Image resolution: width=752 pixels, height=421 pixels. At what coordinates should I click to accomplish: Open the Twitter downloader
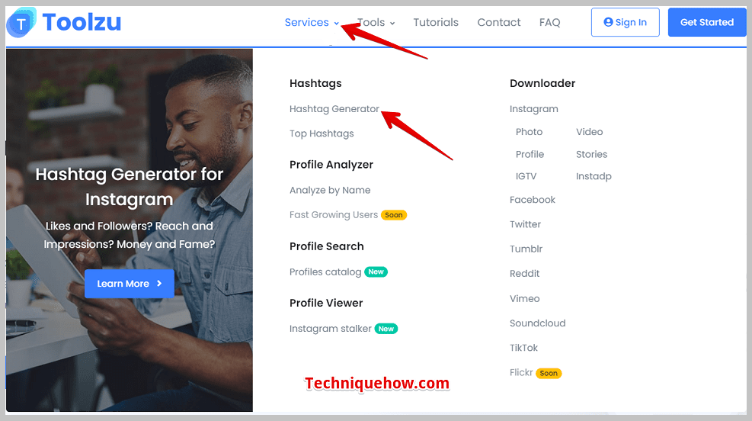525,224
